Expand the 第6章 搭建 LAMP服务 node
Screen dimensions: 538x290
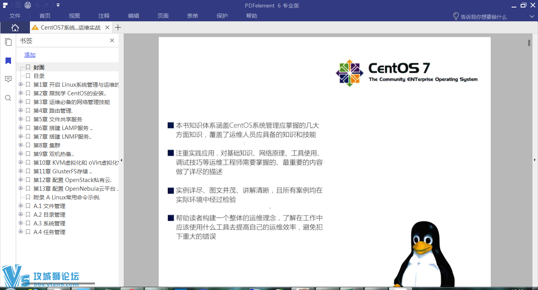(21, 128)
